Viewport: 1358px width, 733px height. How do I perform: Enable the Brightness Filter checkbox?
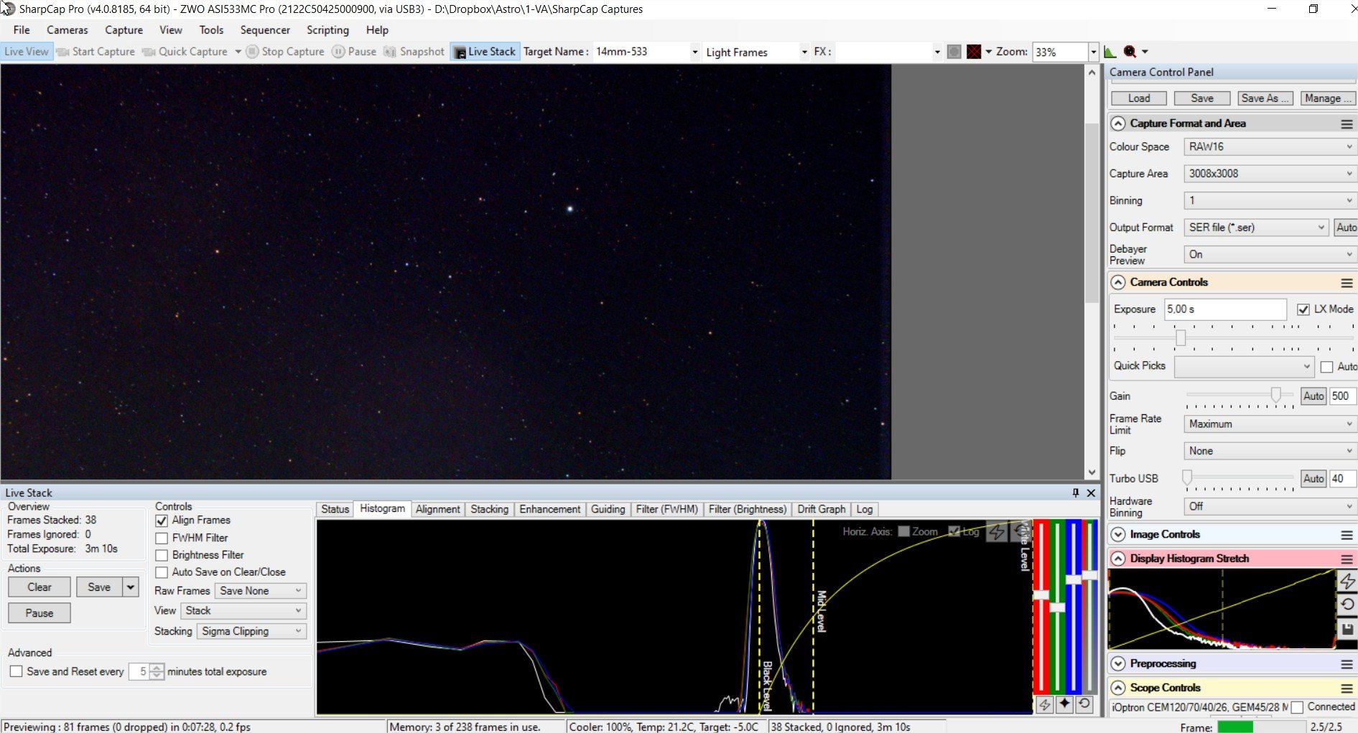tap(162, 555)
